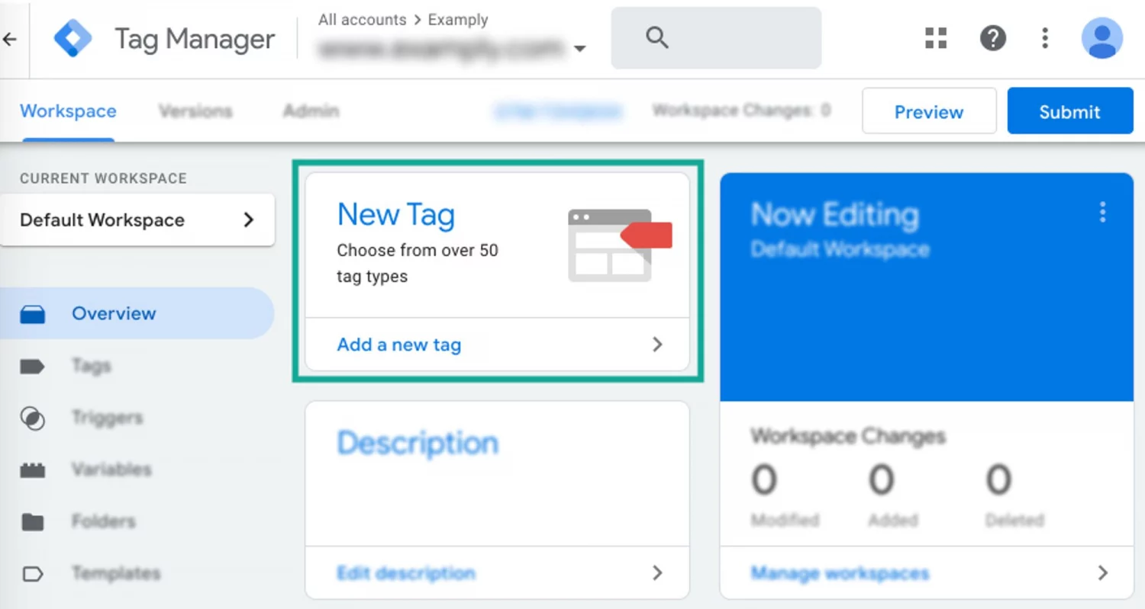Open the Tag Manager logo icon
Image resolution: width=1145 pixels, height=609 pixels.
73,38
